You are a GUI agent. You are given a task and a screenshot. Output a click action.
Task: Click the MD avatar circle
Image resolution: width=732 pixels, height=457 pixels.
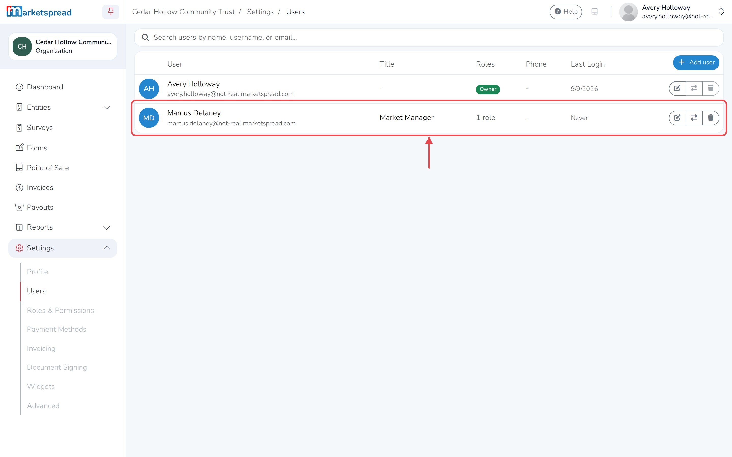pyautogui.click(x=149, y=118)
